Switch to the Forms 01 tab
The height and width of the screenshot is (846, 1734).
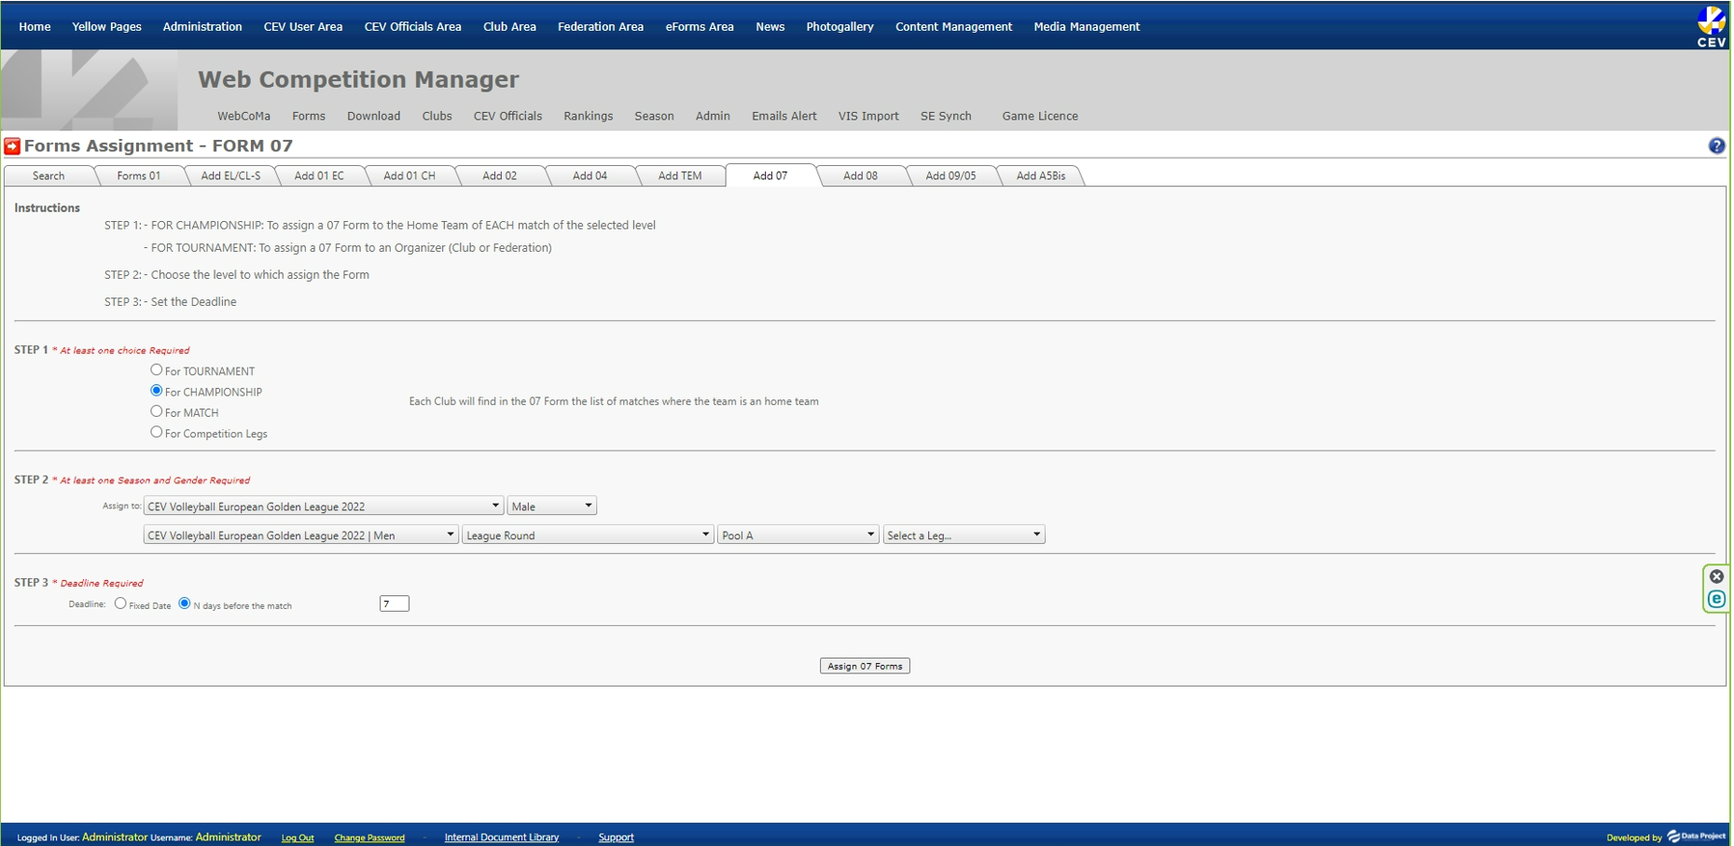[139, 175]
